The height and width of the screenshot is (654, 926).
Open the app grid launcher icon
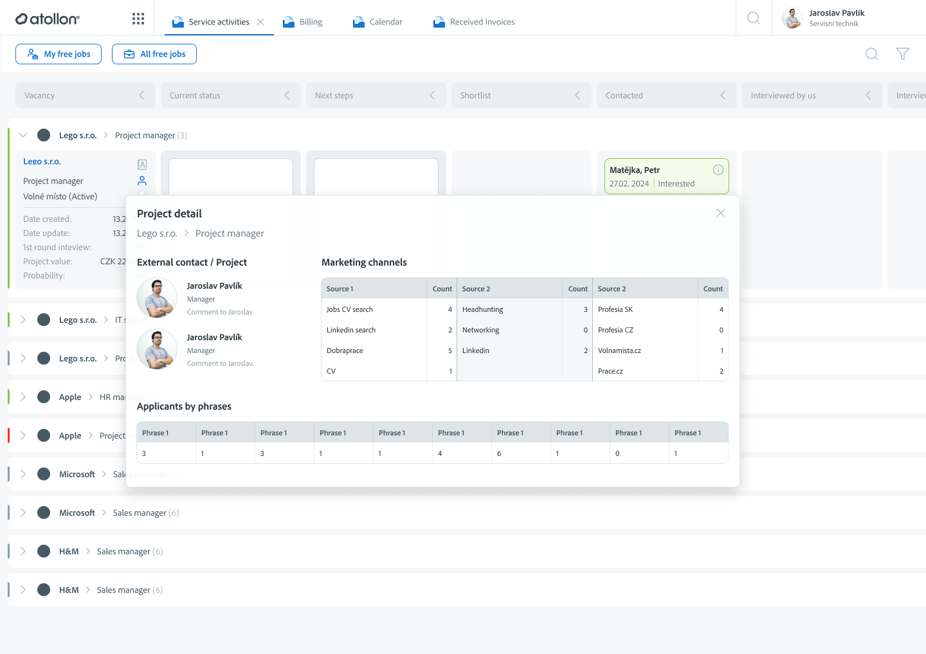coord(138,18)
